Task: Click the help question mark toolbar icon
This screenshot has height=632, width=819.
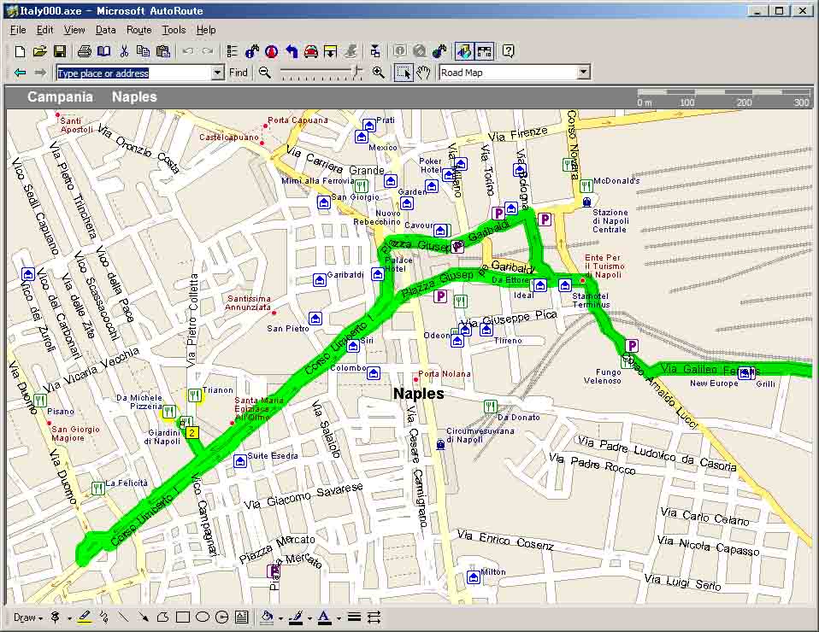Action: coord(508,51)
